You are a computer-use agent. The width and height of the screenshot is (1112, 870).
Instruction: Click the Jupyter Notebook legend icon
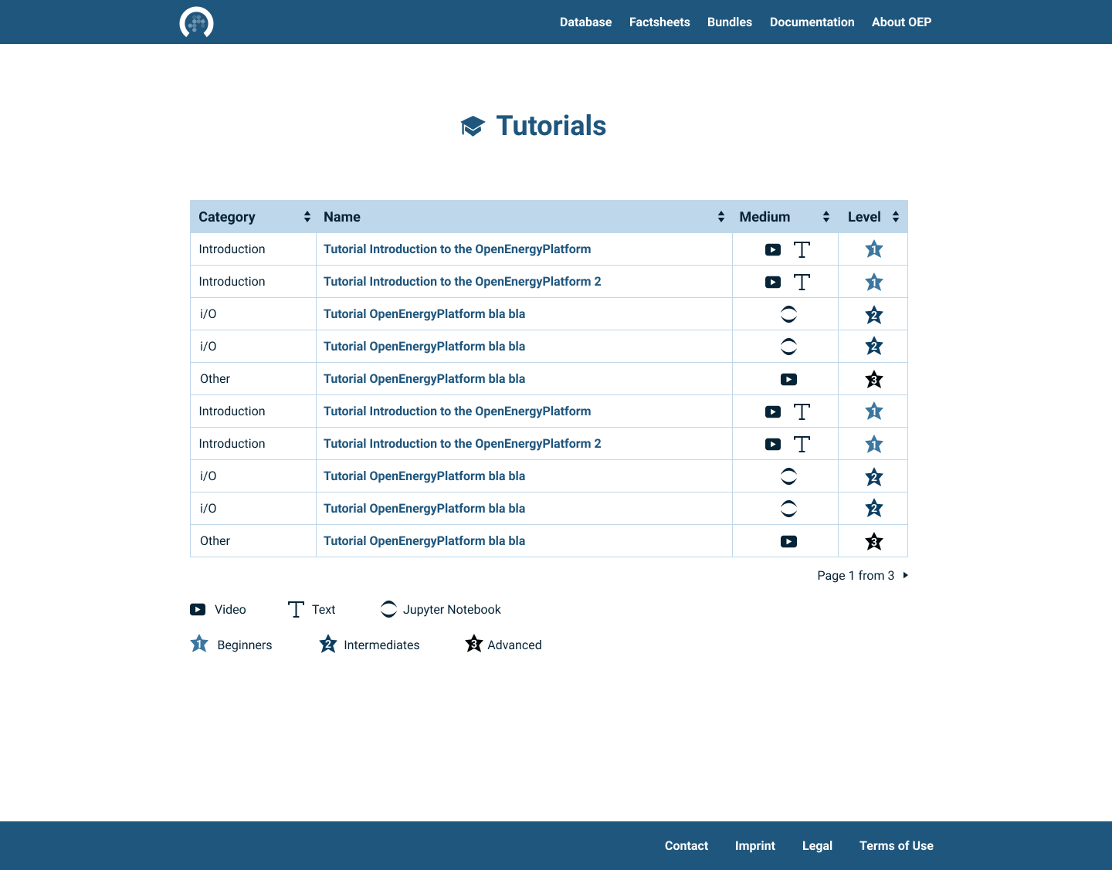point(389,609)
